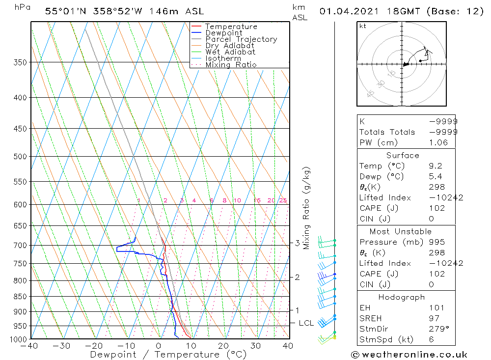Screen dimensions: 491x360
Task: Click the "650" pressure level label
Action: 20,225
